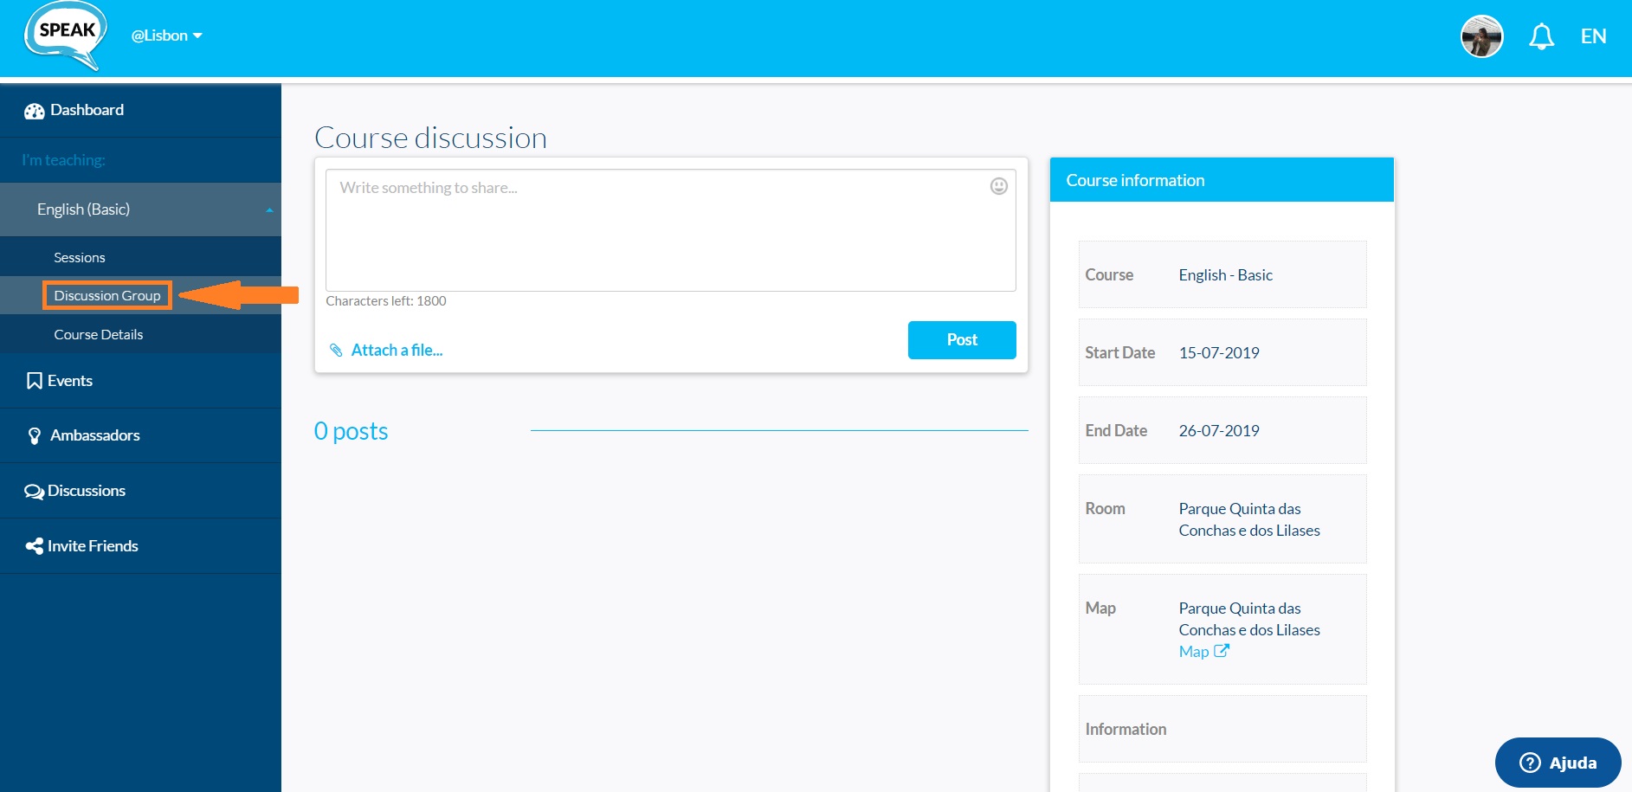Open Sessions in the sidebar

pyautogui.click(x=79, y=258)
